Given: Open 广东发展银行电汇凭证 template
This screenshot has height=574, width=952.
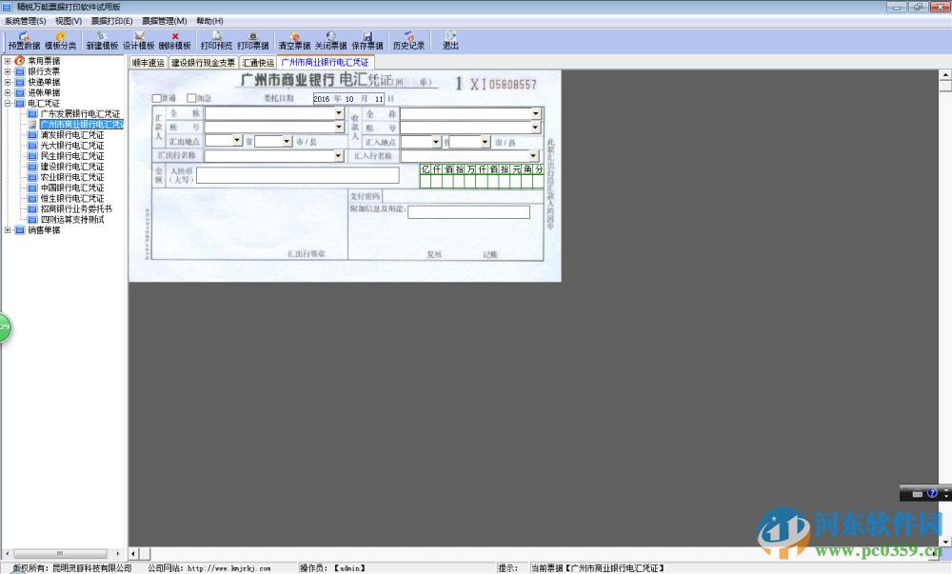Looking at the screenshot, I should click(x=80, y=114).
